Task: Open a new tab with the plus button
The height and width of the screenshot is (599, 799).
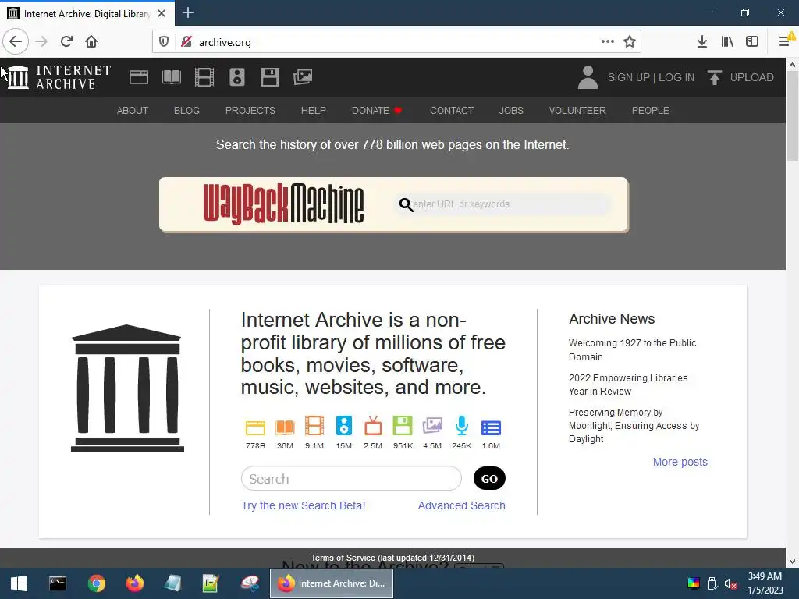Action: [188, 12]
